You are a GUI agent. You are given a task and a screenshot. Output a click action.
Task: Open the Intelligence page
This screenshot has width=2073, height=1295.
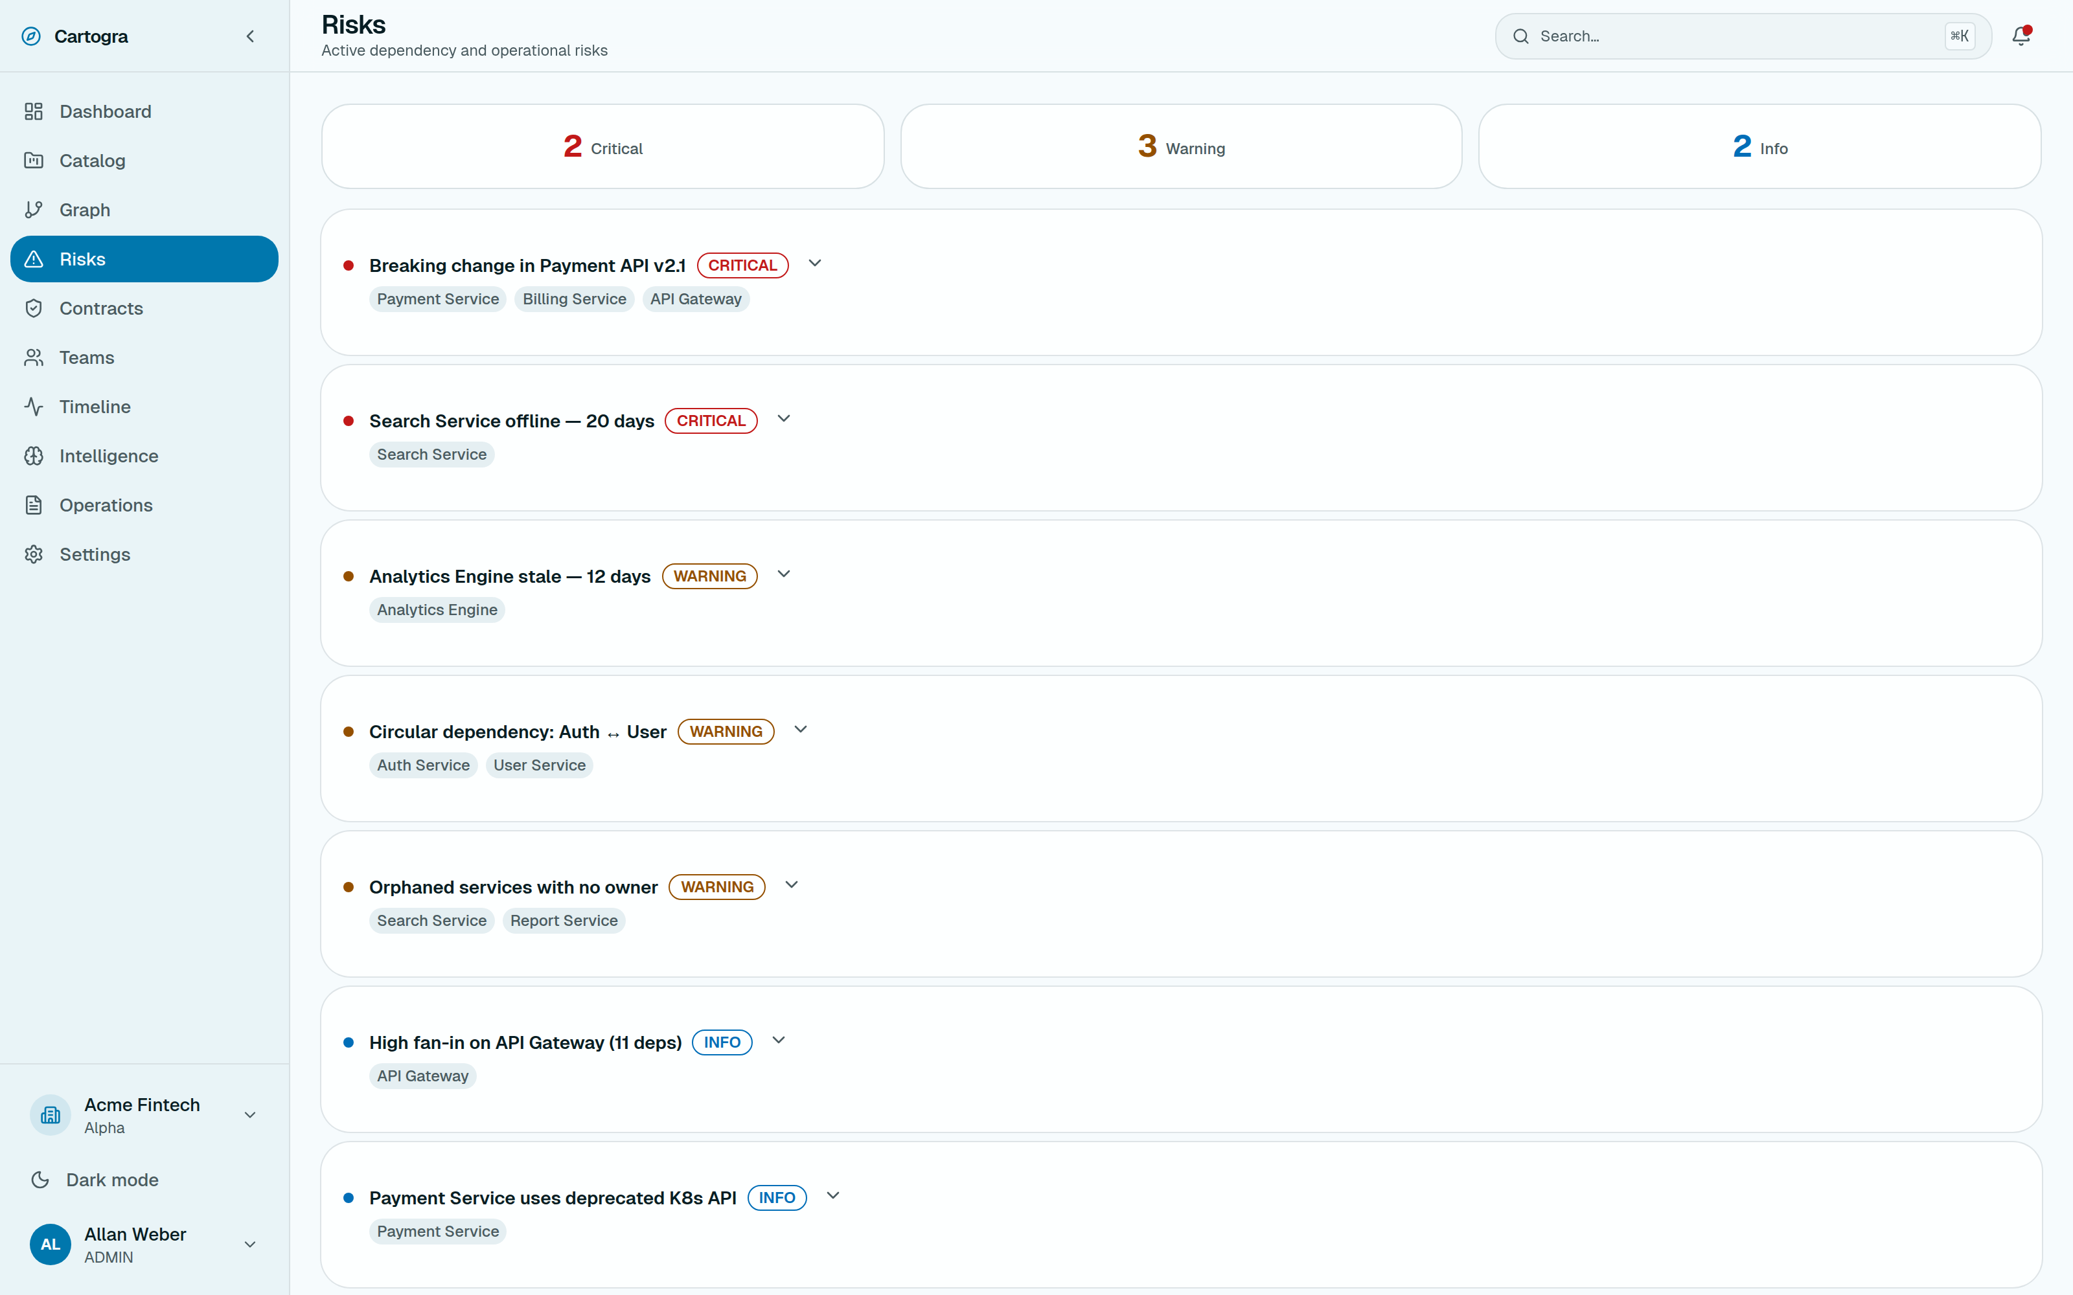(144, 456)
